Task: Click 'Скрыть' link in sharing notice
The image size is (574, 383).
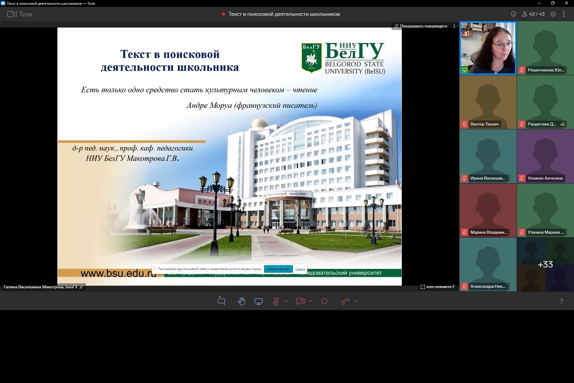Action: pos(300,269)
